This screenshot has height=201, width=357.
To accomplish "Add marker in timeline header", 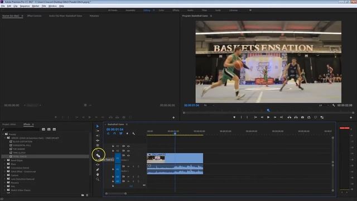I will [x=127, y=133].
